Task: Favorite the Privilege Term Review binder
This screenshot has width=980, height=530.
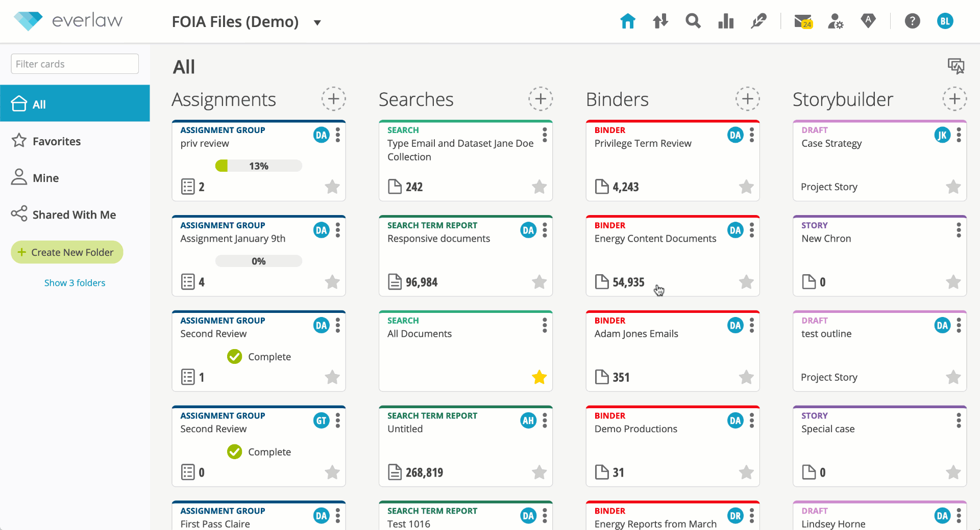Action: [746, 187]
